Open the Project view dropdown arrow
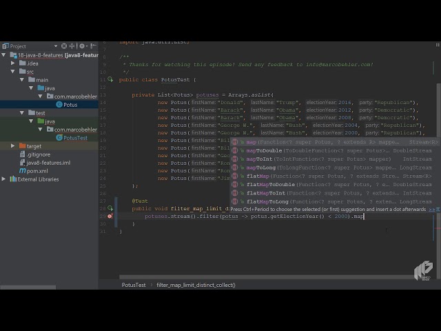This screenshot has width=441, height=331. click(x=56, y=46)
